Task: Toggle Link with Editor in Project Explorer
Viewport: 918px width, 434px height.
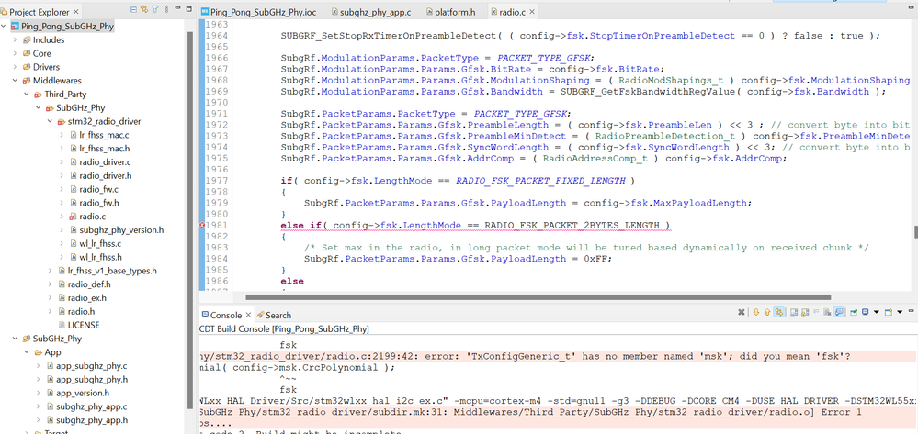Action: (x=144, y=9)
